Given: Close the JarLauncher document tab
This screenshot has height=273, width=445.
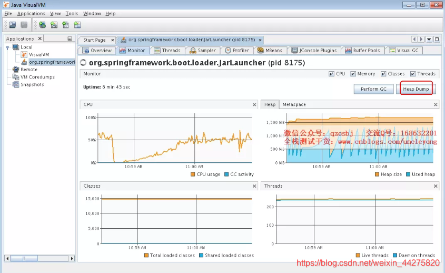Looking at the screenshot, I should 260,40.
